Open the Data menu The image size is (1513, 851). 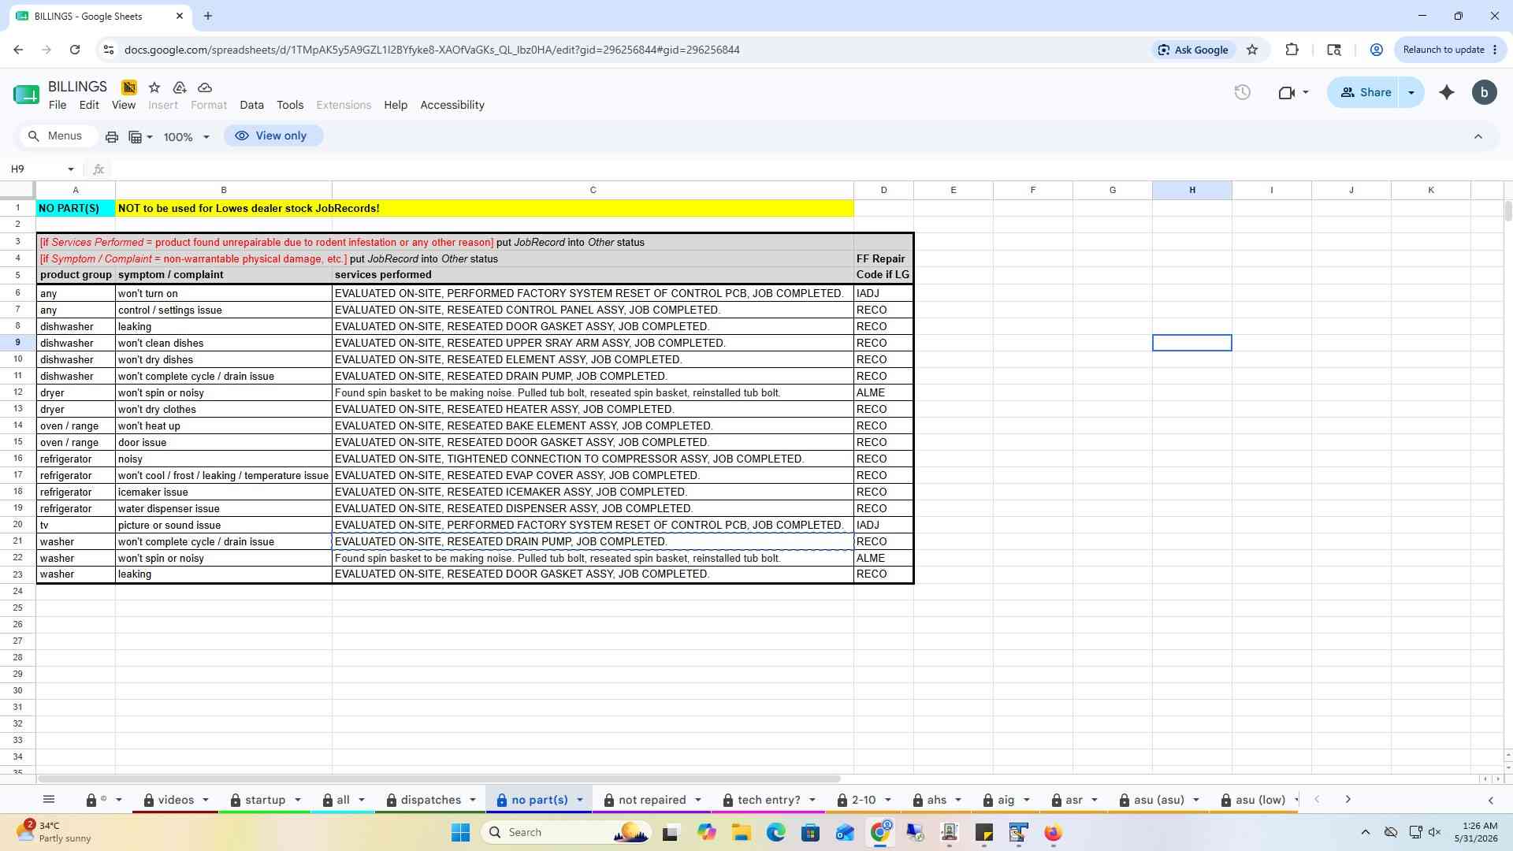251,105
